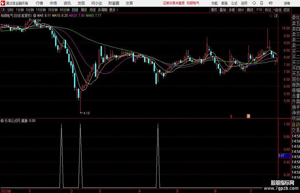Image resolution: width=300 pixels, height=193 pixels.
Task: Click the 返回 back button
Action: pyautogui.click(x=286, y=10)
